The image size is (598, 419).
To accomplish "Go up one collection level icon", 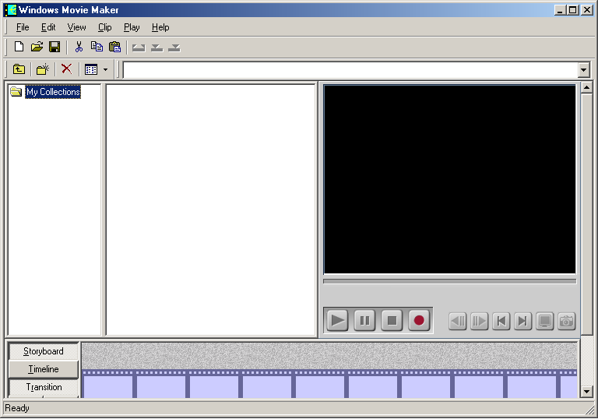I will coord(19,69).
